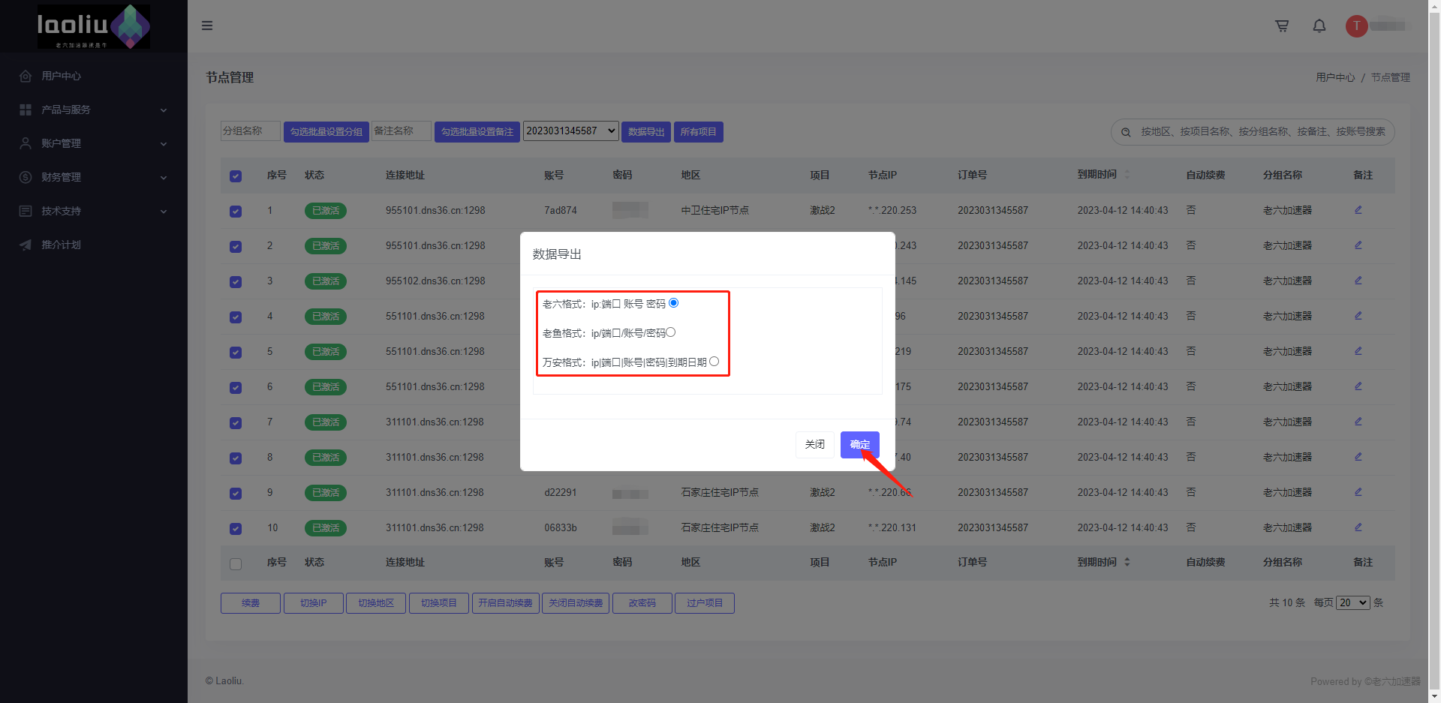Click the red user avatar icon
This screenshot has width=1441, height=703.
1356,26
